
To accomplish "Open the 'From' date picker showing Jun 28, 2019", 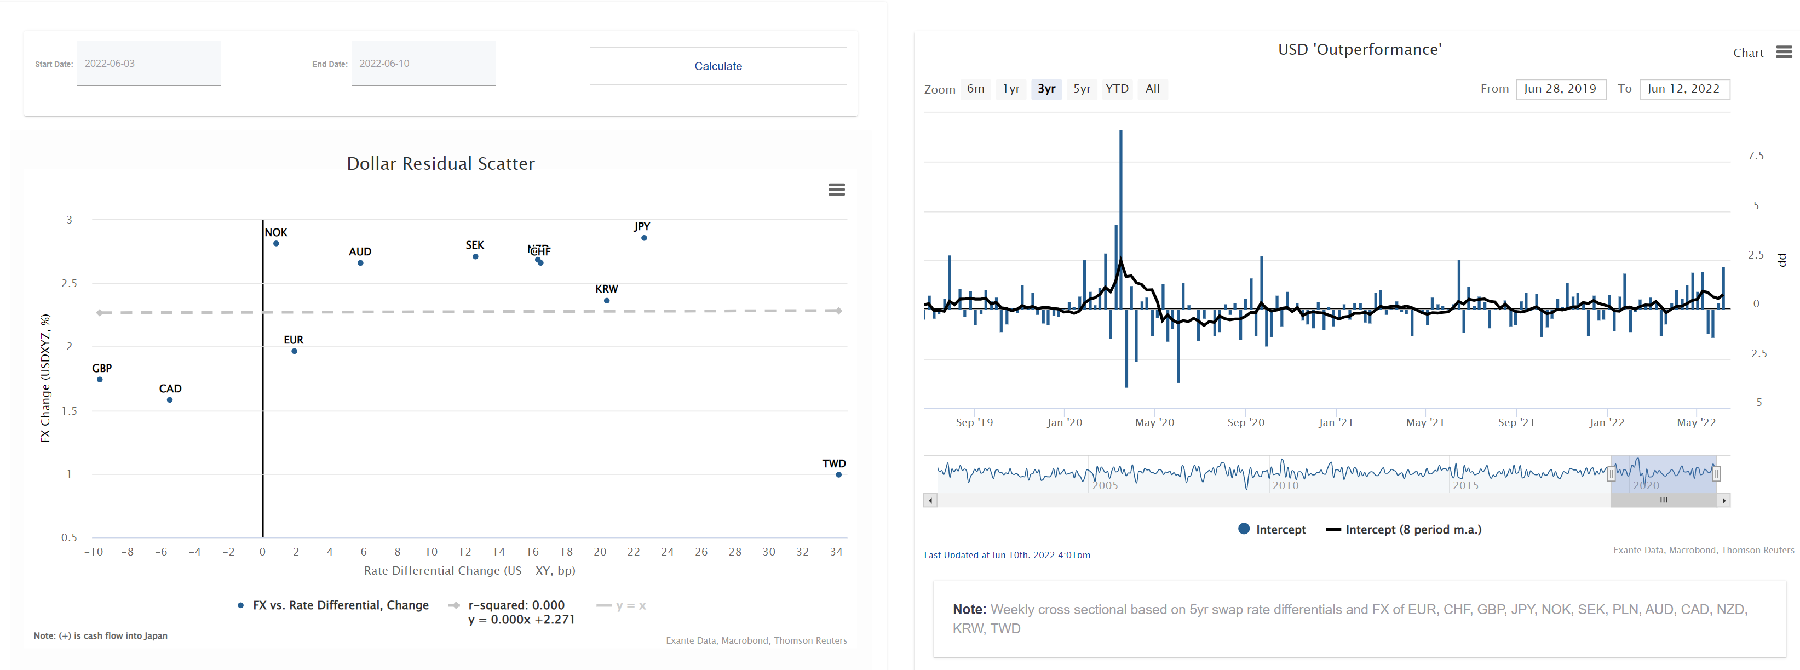I will [x=1562, y=89].
